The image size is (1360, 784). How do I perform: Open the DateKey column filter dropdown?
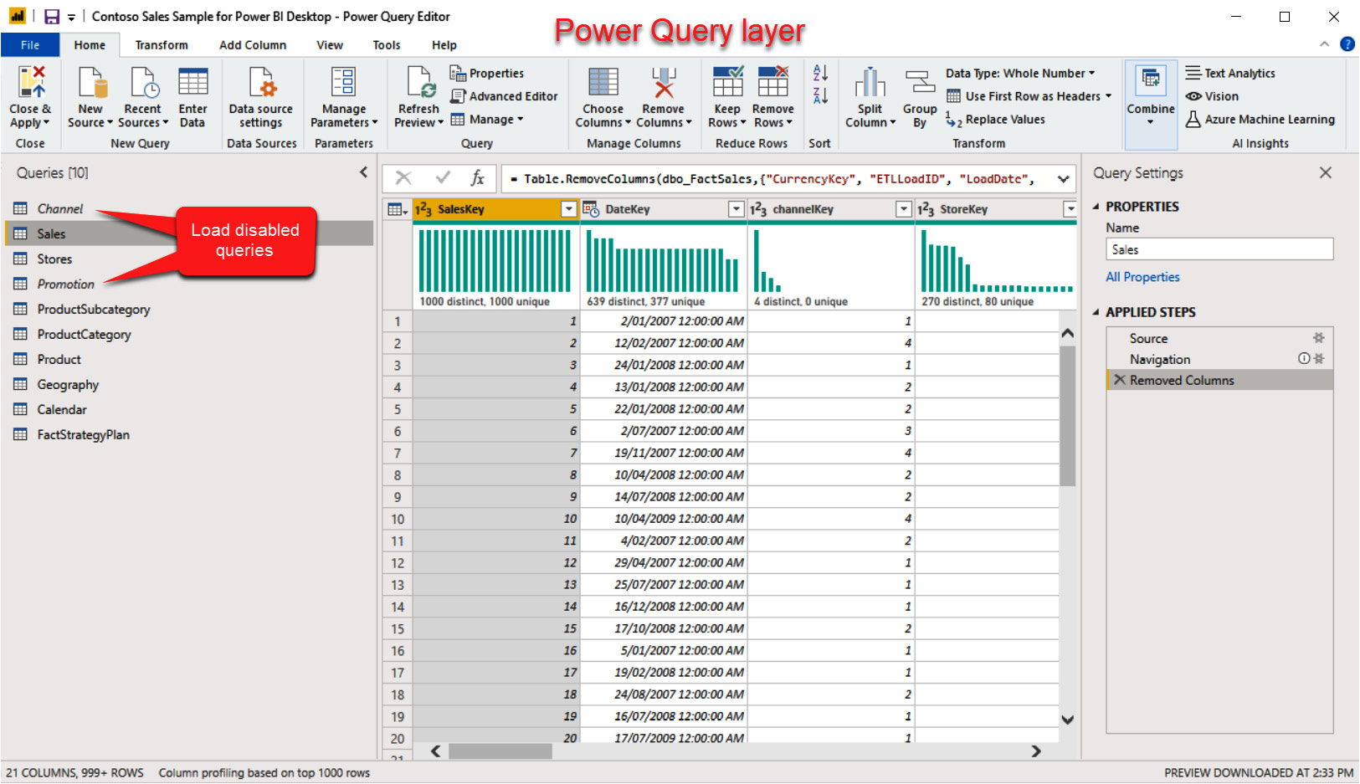[736, 209]
